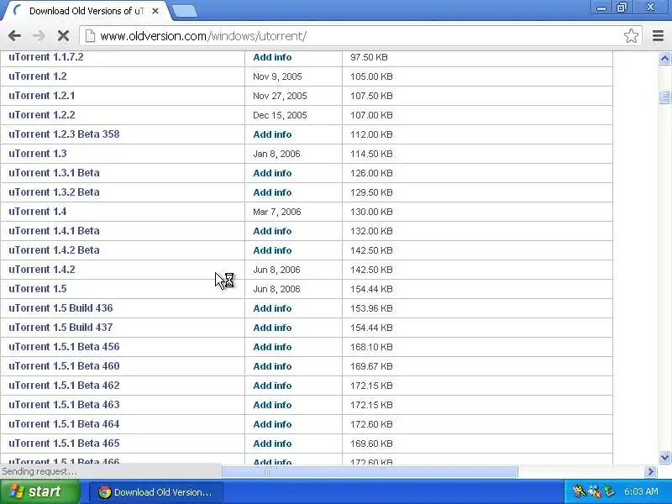This screenshot has height=504, width=672.
Task: Open uTorrent 1.2 link
Action: tap(38, 76)
